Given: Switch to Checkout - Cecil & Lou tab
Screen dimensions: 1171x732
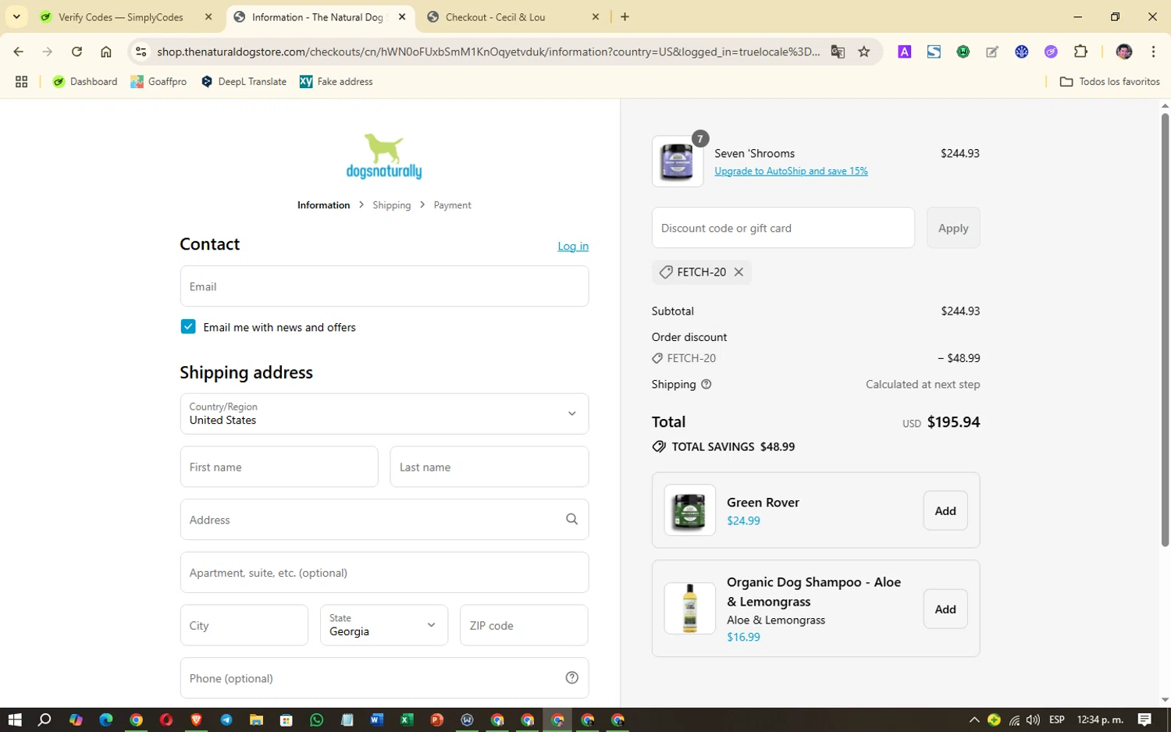Looking at the screenshot, I should 495,16.
